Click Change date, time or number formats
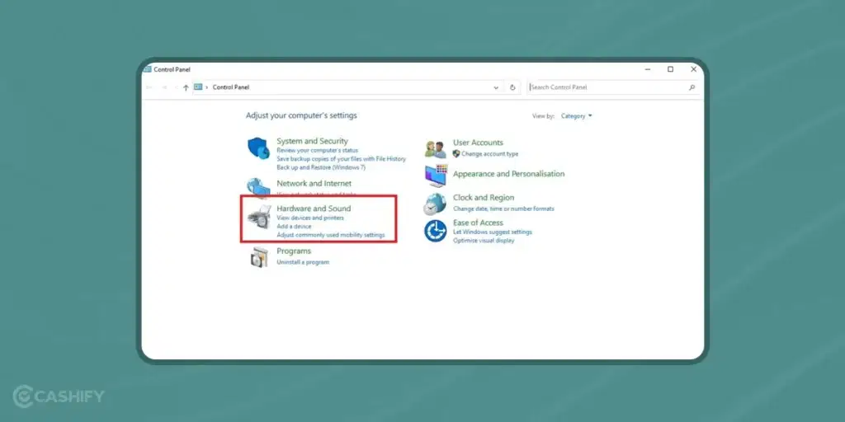The image size is (845, 422). (x=503, y=209)
